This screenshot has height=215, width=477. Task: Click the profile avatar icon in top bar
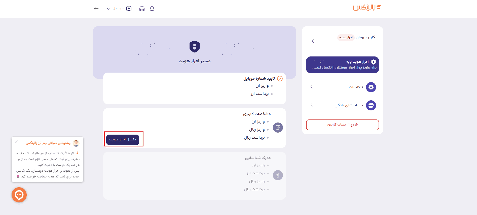[x=129, y=8]
